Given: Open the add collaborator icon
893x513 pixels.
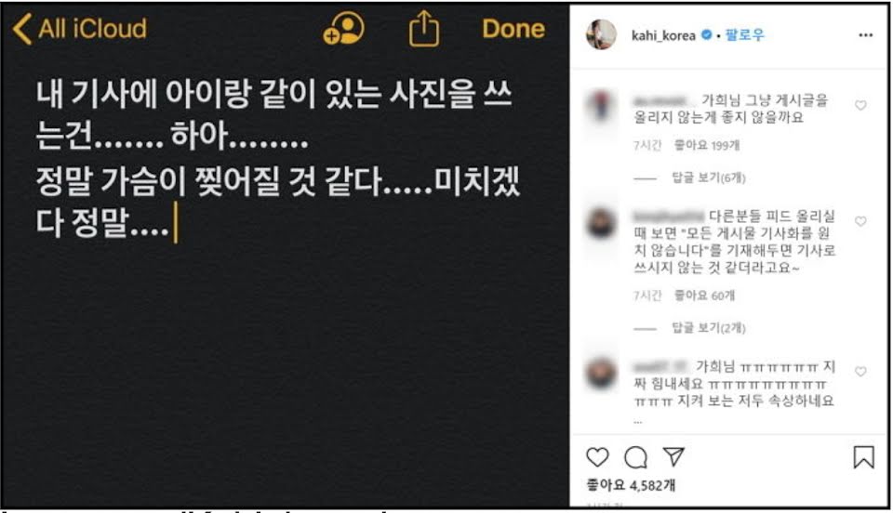Looking at the screenshot, I should 343,29.
